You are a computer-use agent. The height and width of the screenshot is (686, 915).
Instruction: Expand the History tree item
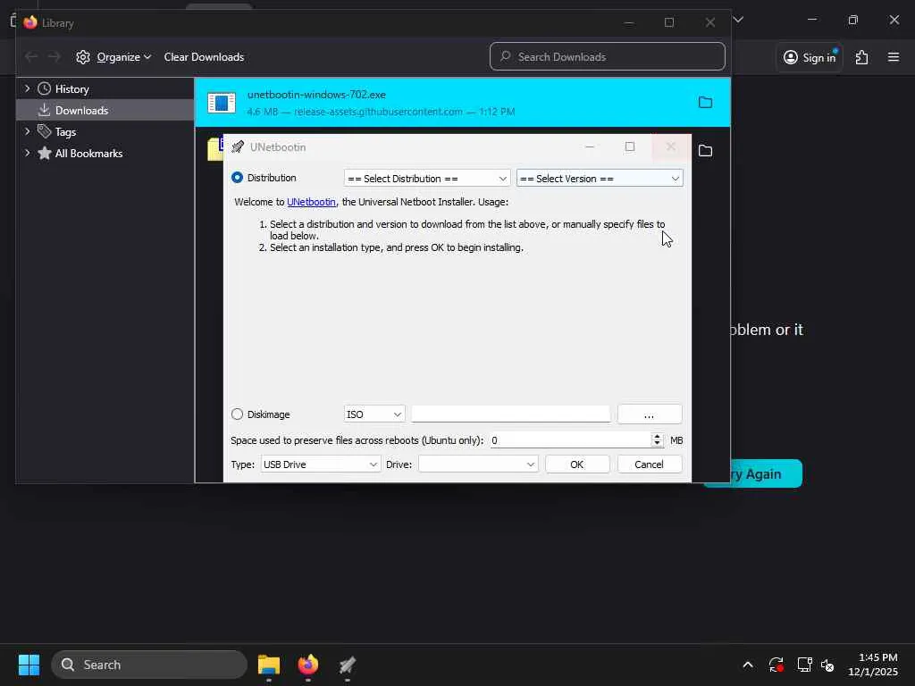(27, 88)
